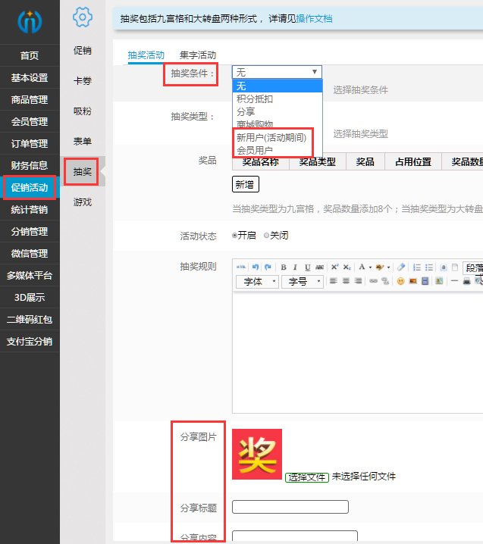The image size is (483, 544).
Task: Click the insert link chain icon
Action: coord(373,280)
